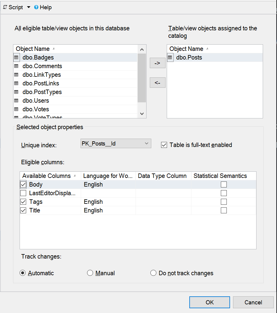Viewport: 277px width, 313px height.
Task: Select the Manual track changes option
Action: click(x=90, y=273)
